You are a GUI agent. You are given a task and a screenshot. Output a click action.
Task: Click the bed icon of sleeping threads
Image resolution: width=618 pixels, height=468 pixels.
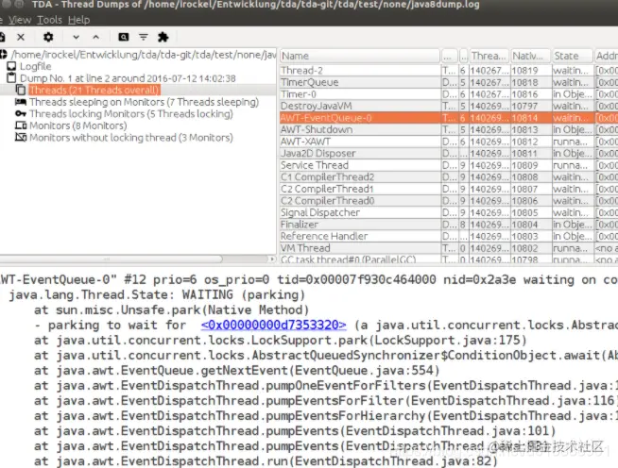(x=21, y=102)
